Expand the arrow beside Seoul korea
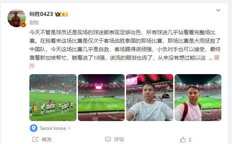This screenshot has width=232, height=144. click(x=69, y=128)
